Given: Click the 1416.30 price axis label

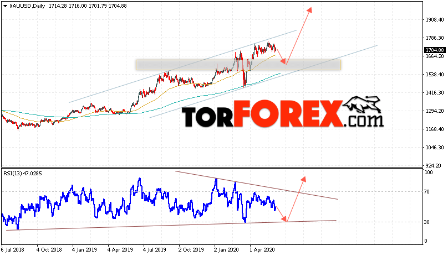Looking at the screenshot, I should pyautogui.click(x=435, y=93).
